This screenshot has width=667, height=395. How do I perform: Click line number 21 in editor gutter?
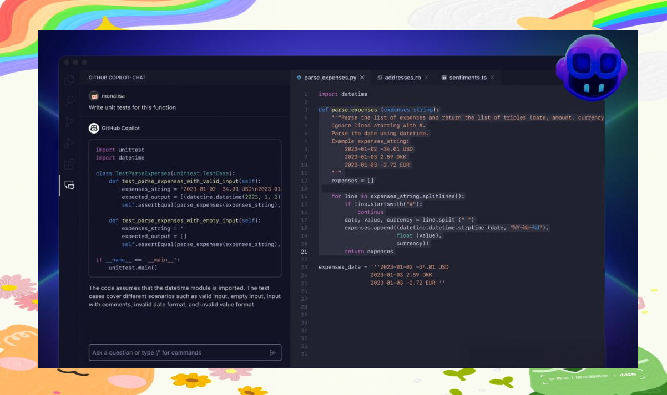coord(304,252)
